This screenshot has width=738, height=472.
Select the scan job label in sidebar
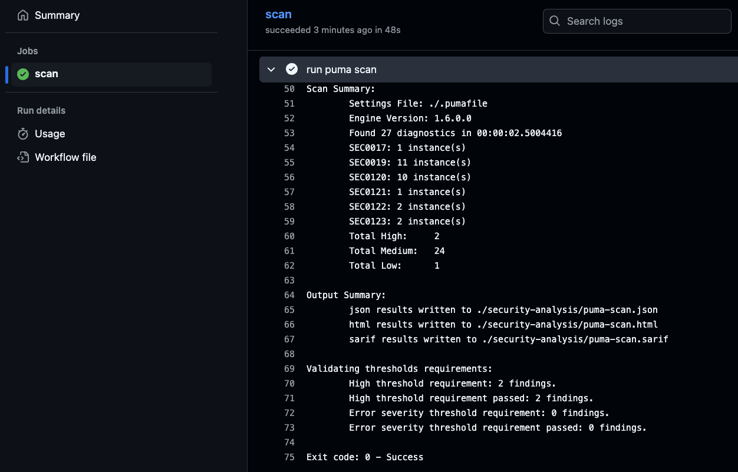[47, 74]
